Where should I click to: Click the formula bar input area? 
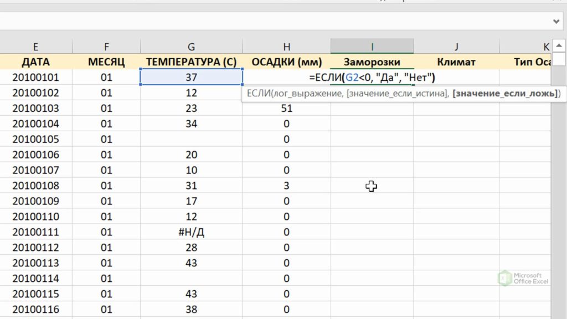point(275,22)
